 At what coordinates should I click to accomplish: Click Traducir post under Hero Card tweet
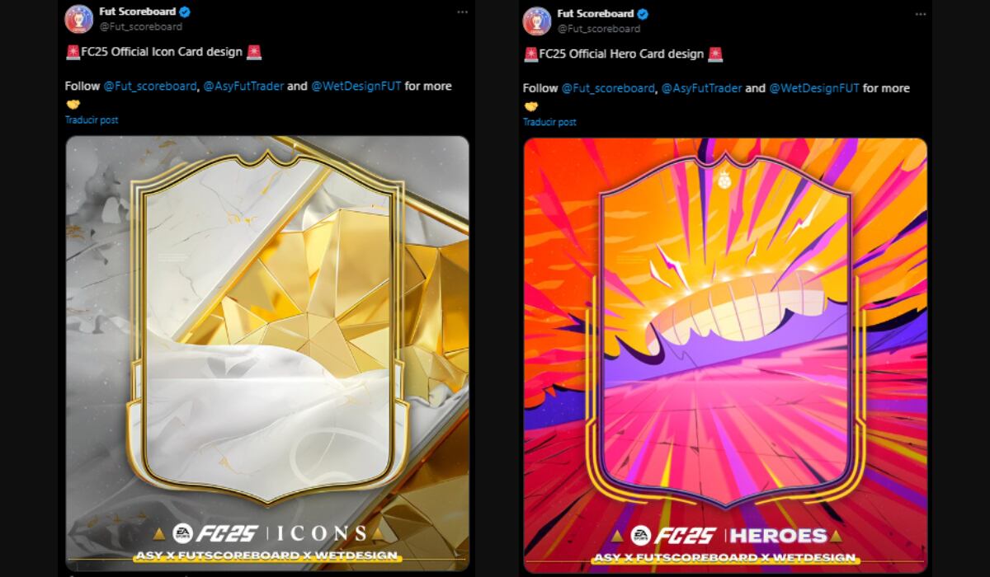[x=549, y=122]
